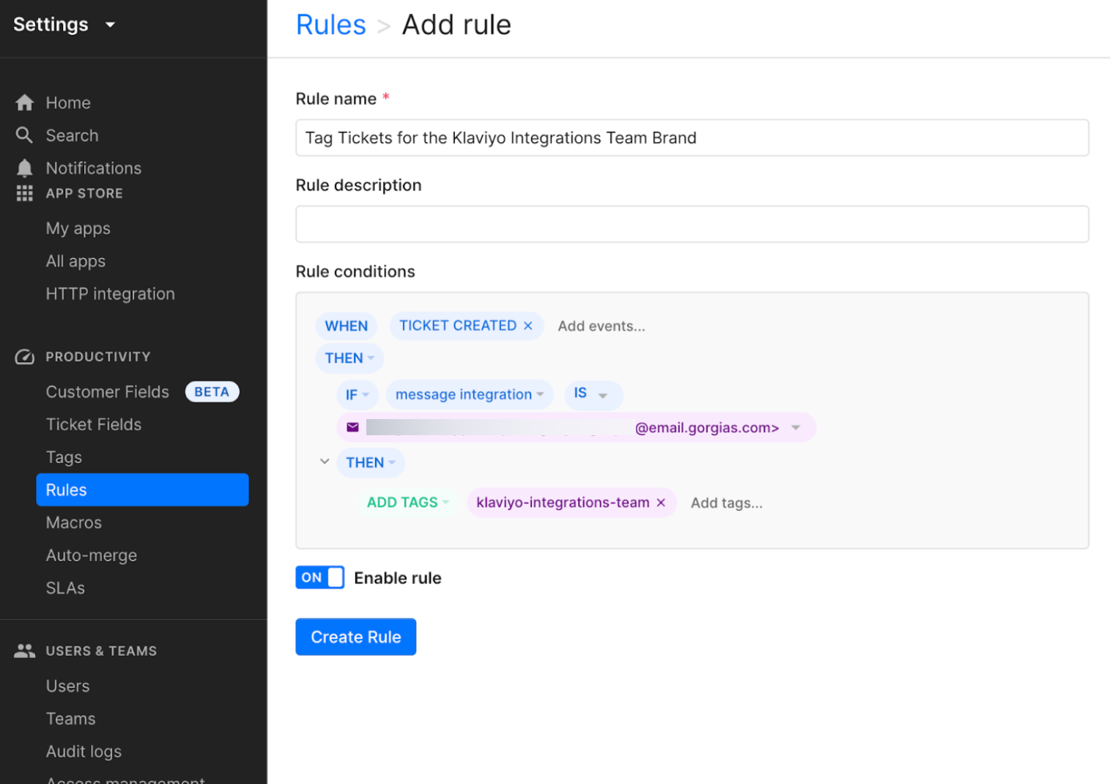This screenshot has height=784, width=1115.
Task: Click the Search magnifier icon
Action: (24, 136)
